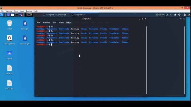Select the hack1.txt desktop file icon

coord(9,85)
